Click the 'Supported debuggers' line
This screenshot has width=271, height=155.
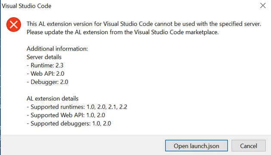click(69, 124)
